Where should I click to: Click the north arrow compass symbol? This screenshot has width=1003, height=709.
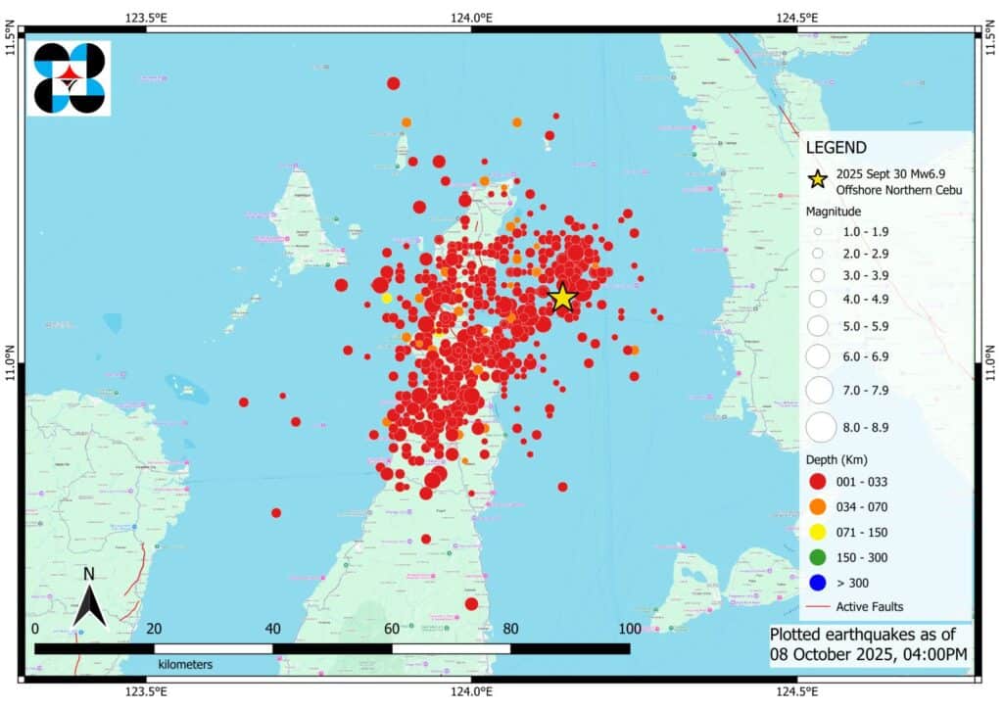(x=90, y=595)
